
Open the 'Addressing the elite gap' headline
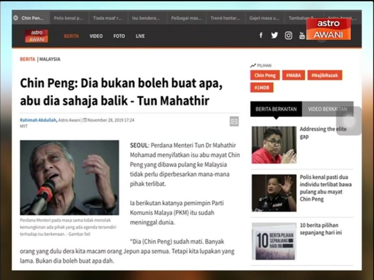pos(323,133)
